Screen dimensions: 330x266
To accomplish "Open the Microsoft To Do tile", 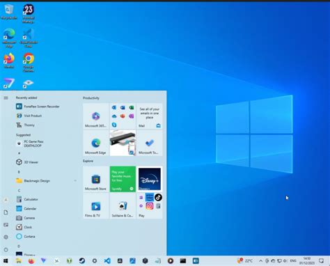I will pos(150,143).
